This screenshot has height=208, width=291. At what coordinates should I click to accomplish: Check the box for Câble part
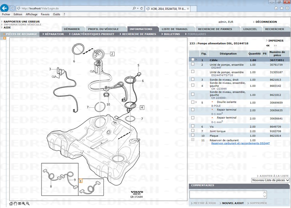click(x=193, y=60)
